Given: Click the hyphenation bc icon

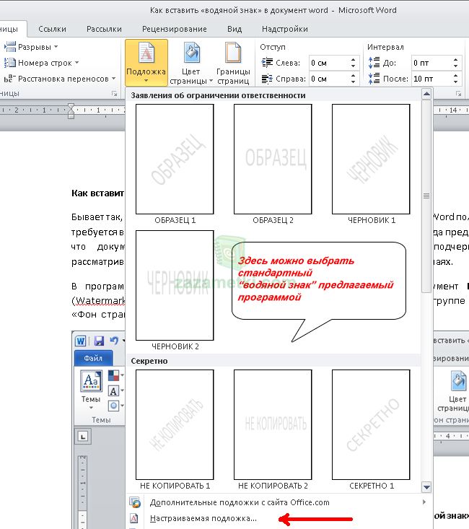Looking at the screenshot, I should (10, 79).
